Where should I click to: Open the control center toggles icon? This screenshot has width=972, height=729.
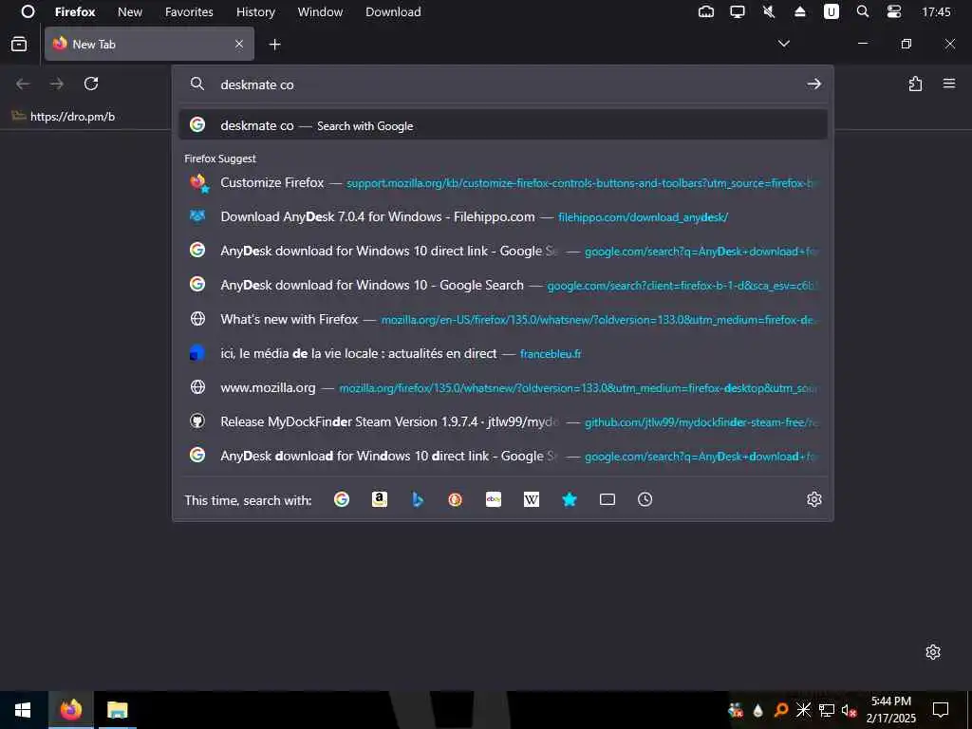(x=894, y=11)
